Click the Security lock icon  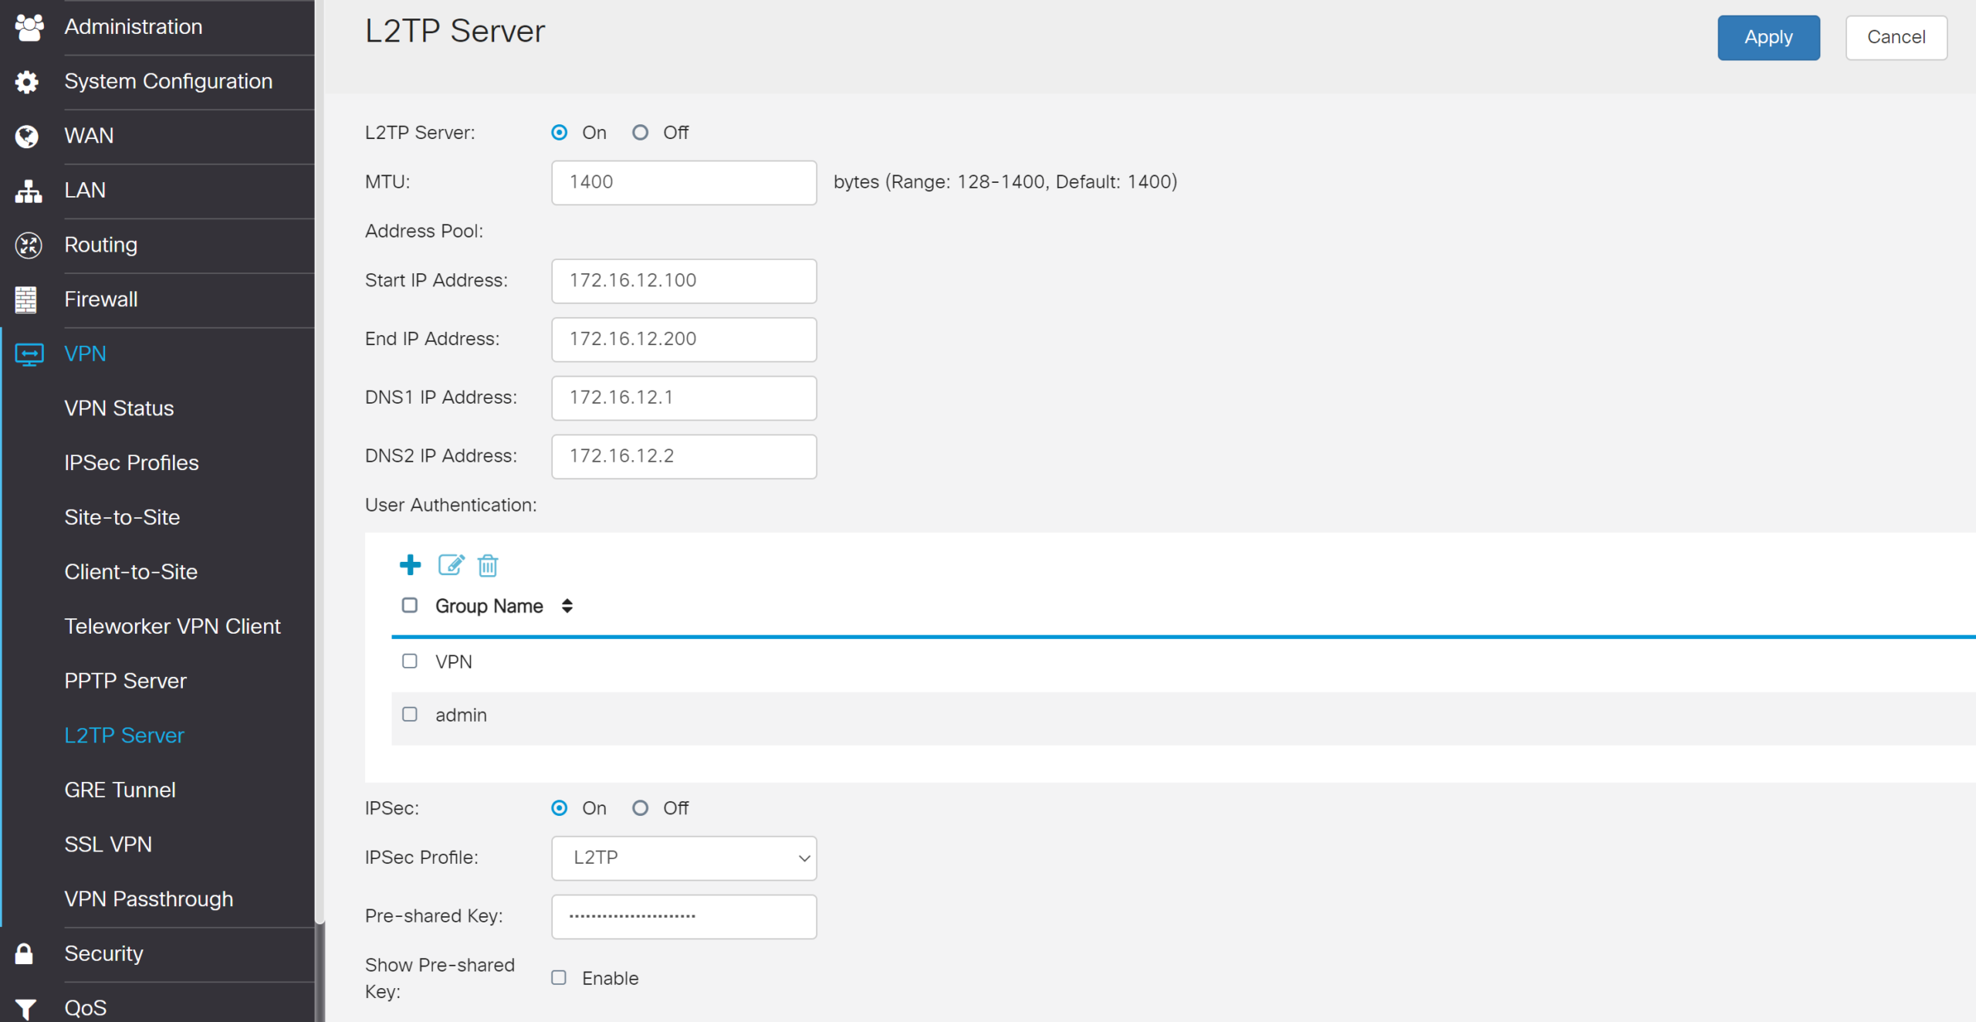25,954
